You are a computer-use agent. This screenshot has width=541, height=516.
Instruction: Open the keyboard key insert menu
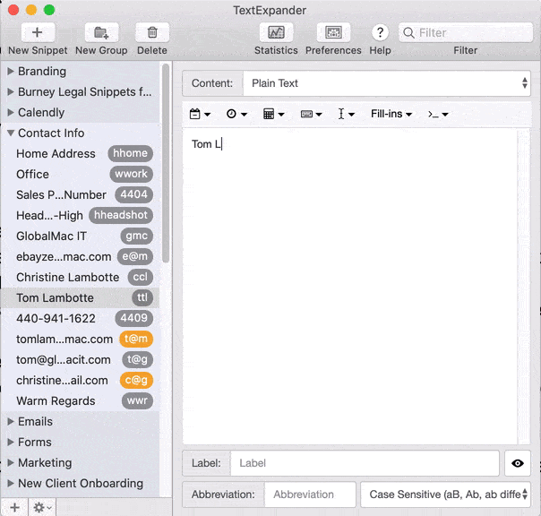pos(311,114)
